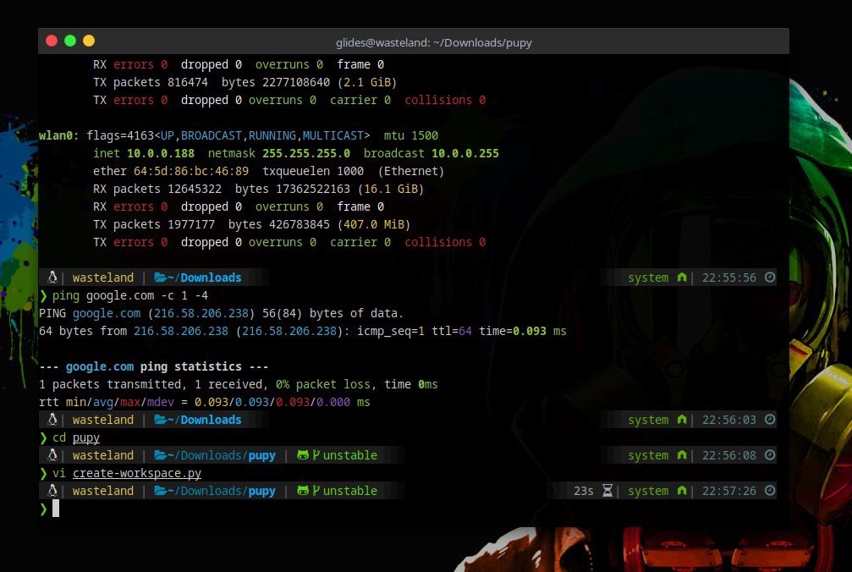Click the create-workspace.py filename
The height and width of the screenshot is (572, 852).
[137, 473]
